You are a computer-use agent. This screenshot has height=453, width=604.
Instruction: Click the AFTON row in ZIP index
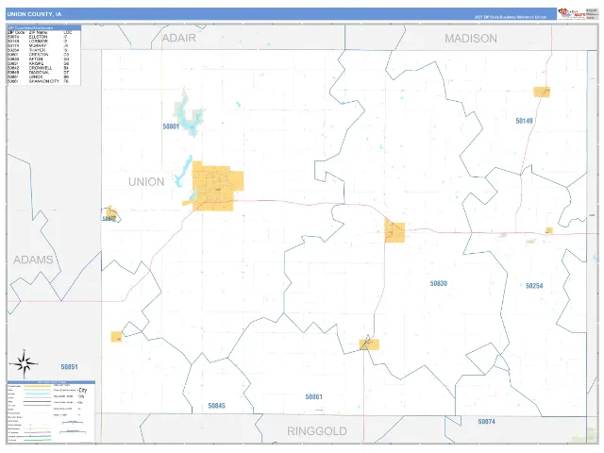tap(39, 59)
